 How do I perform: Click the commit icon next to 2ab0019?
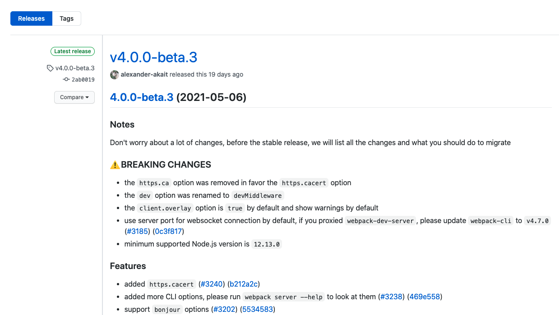pos(66,80)
